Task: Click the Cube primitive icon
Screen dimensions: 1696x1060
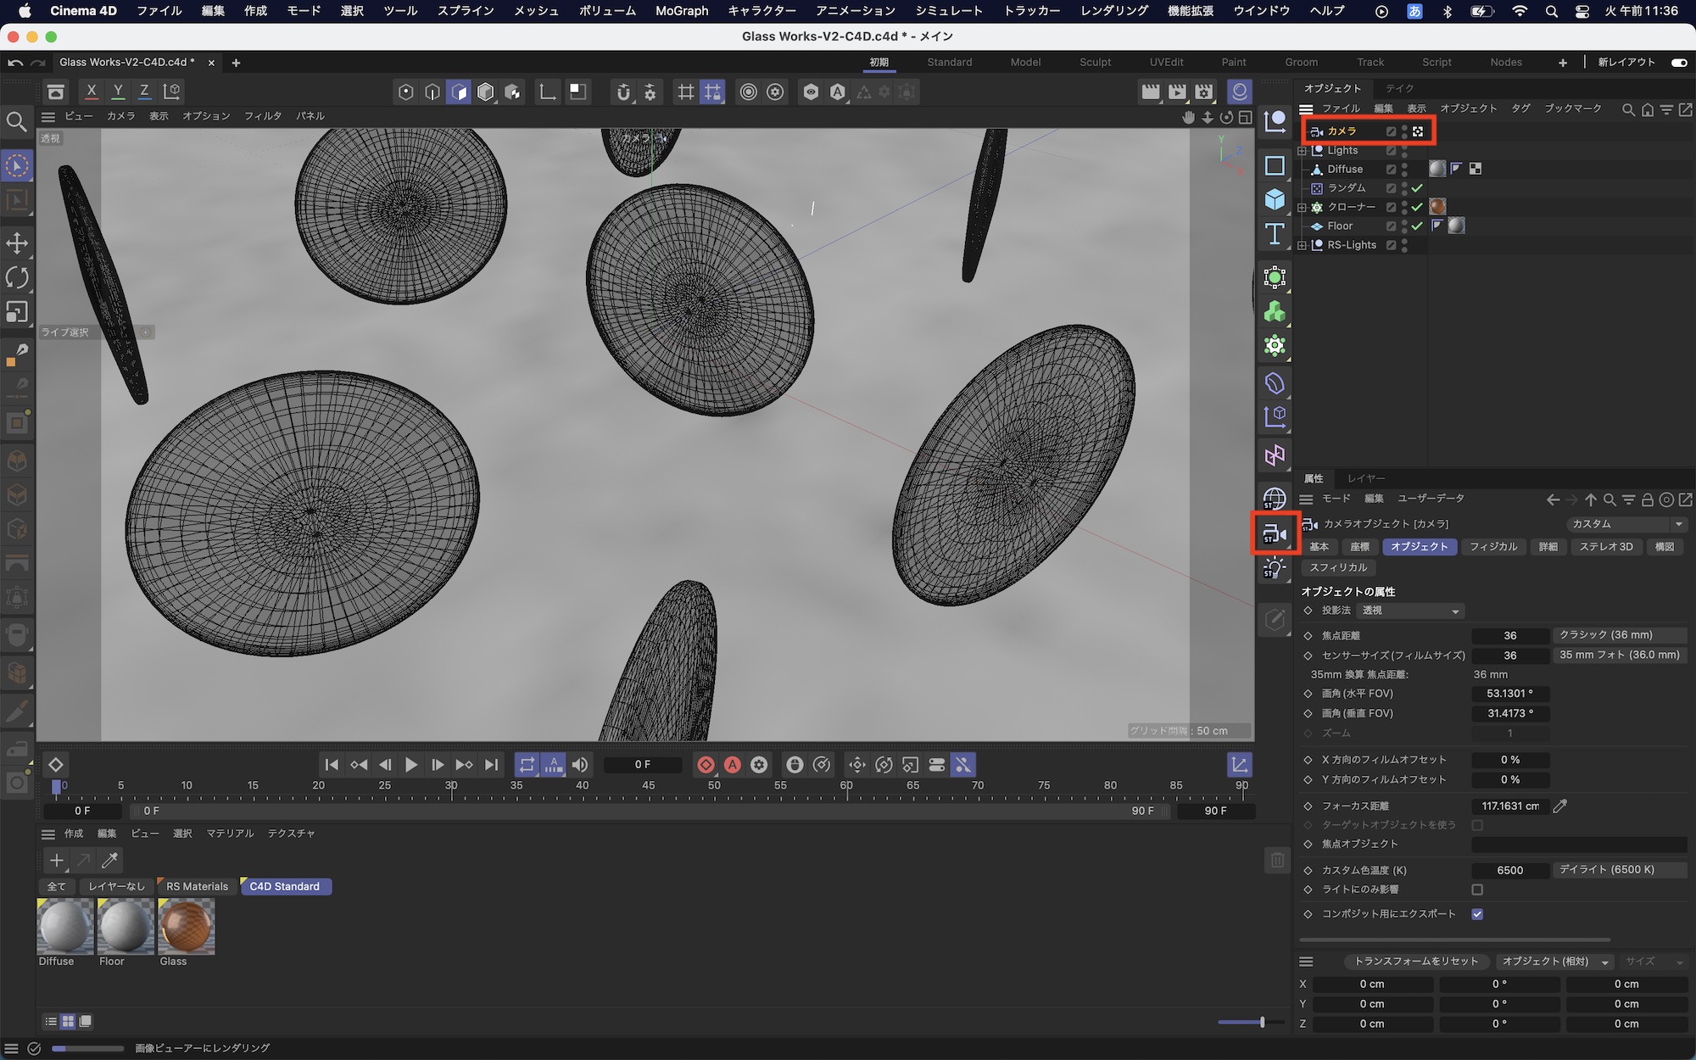Action: [x=1275, y=200]
